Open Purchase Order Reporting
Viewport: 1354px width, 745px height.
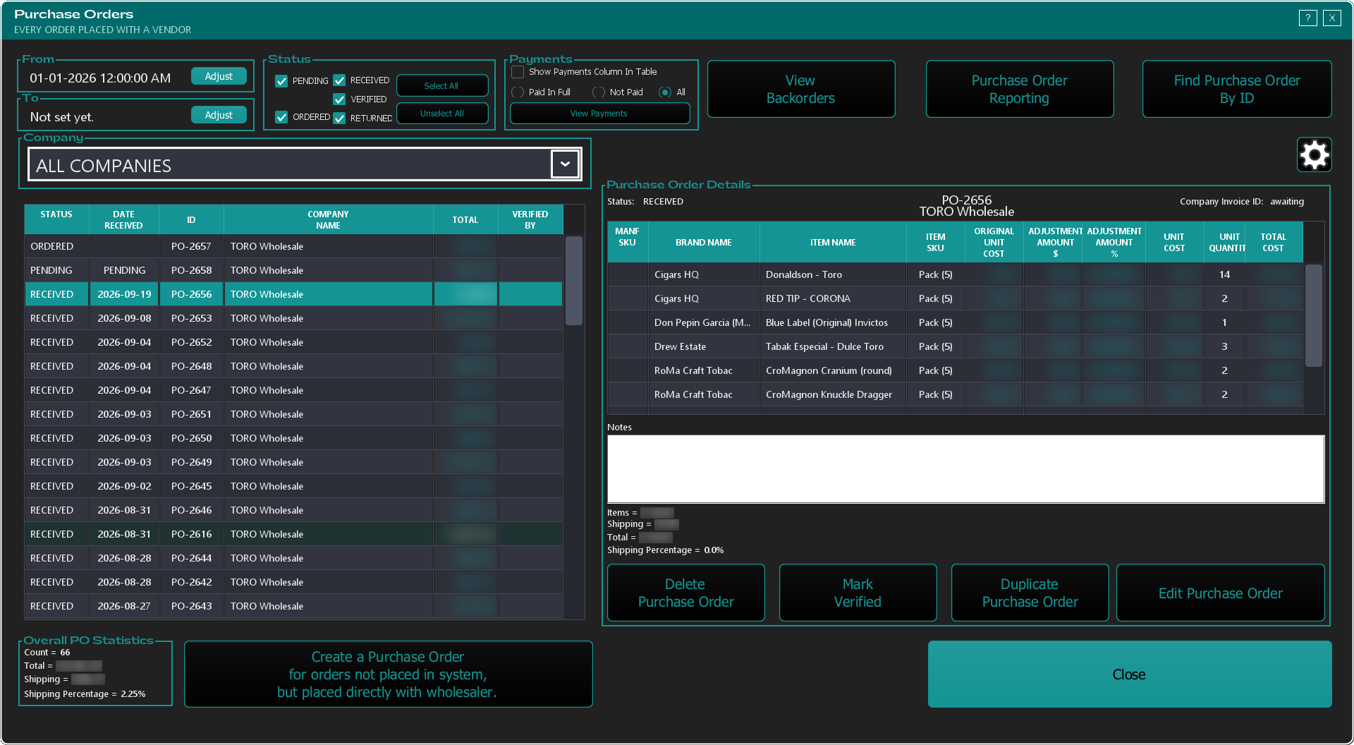coord(1020,89)
